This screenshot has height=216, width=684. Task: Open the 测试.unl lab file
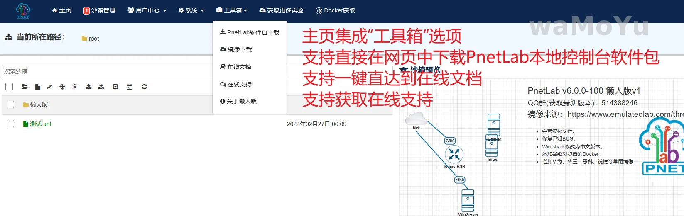[40, 124]
